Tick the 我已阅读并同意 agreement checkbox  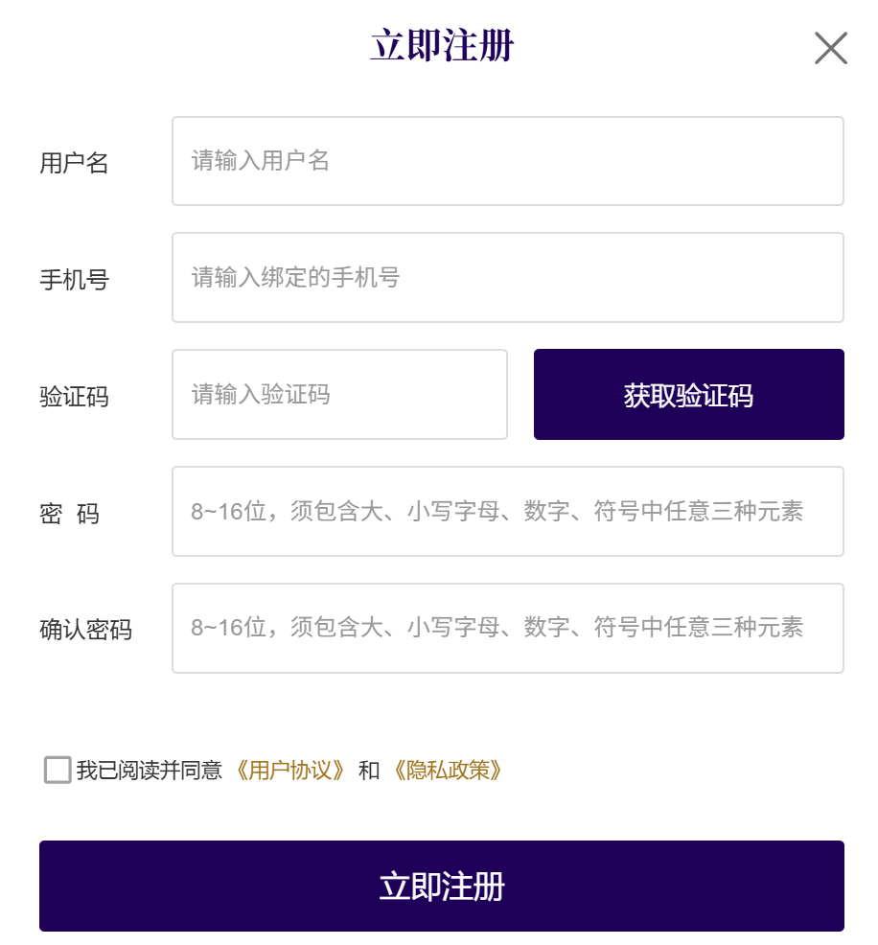coord(58,770)
